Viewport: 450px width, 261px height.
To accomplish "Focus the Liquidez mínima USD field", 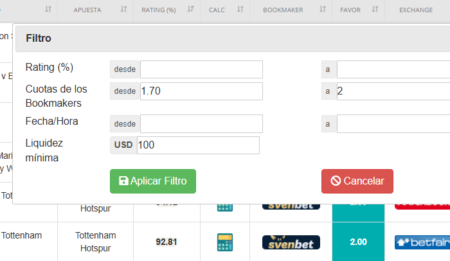I will coord(198,145).
